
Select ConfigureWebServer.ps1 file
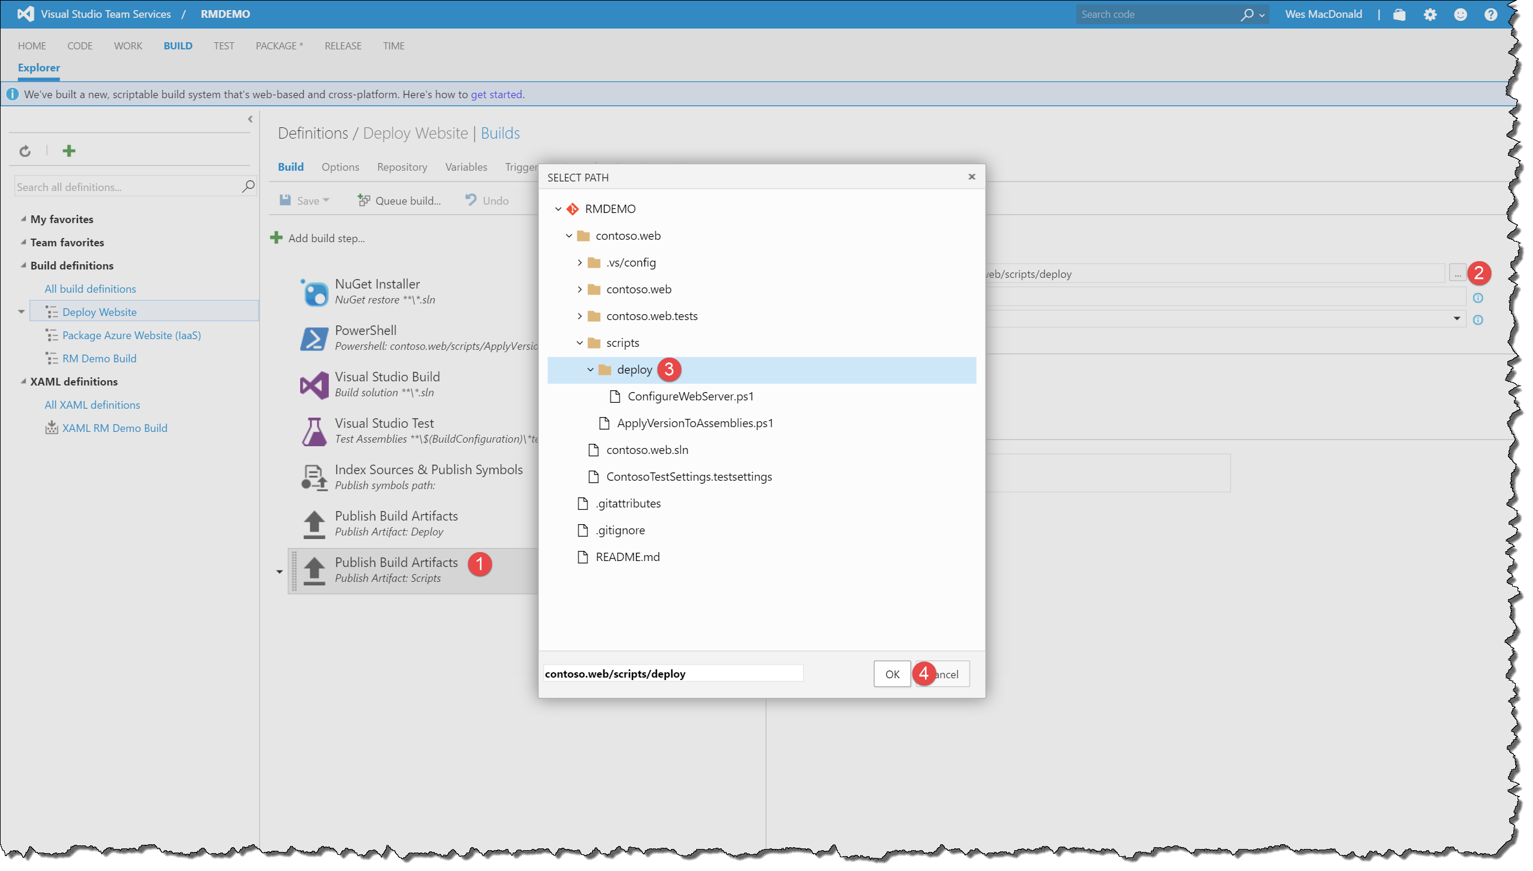(x=690, y=396)
